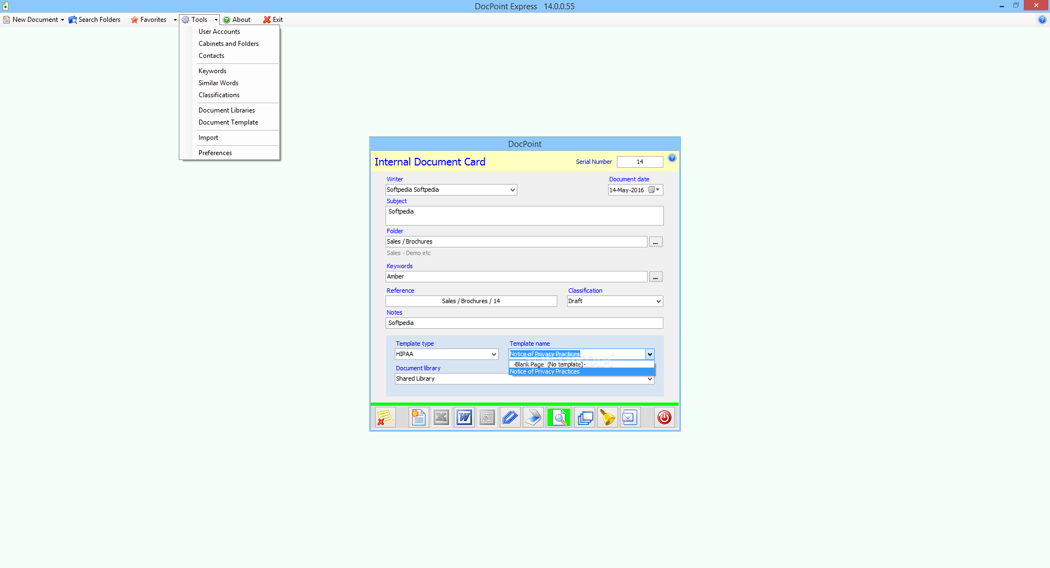Click the Serial Number field
The width and height of the screenshot is (1050, 568).
point(640,162)
